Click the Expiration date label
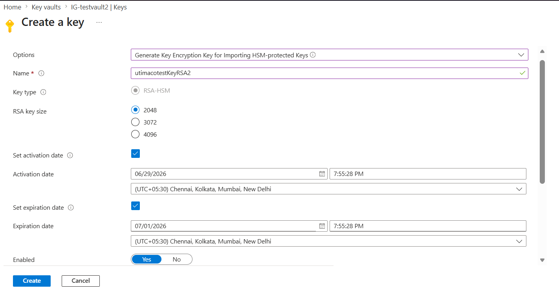 tap(33, 226)
